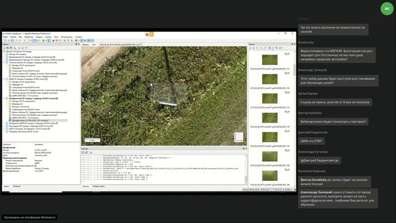Float the Console pane
Image resolution: width=396 pixels, height=223 pixels.
243,149
